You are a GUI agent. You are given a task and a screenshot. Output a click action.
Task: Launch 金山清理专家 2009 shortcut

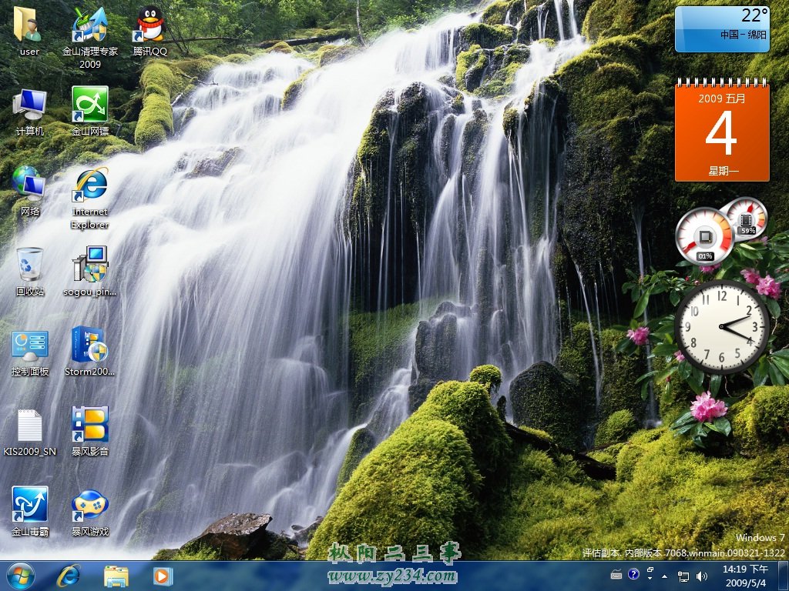click(x=89, y=38)
